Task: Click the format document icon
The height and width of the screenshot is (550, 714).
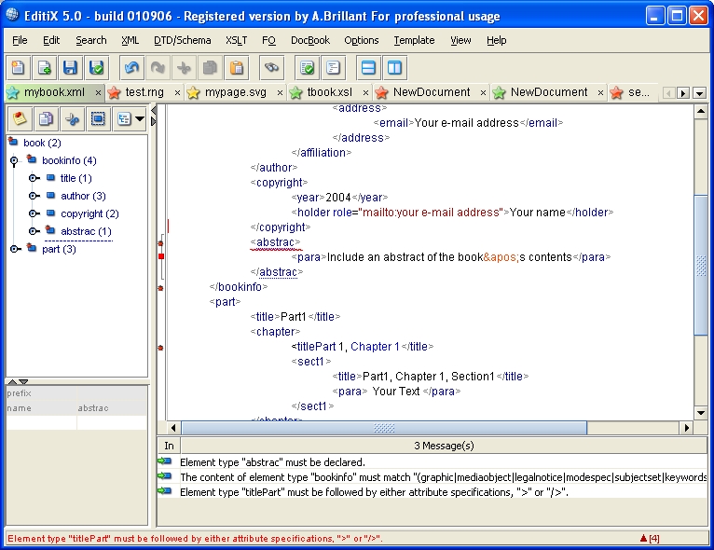Action: tap(333, 68)
